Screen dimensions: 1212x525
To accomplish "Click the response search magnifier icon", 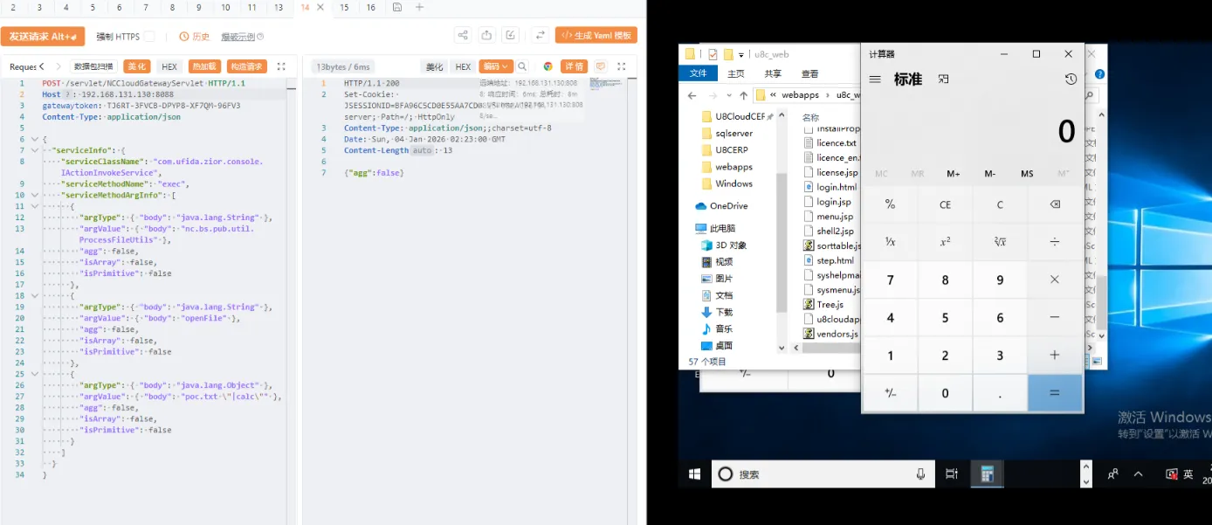I will (522, 66).
